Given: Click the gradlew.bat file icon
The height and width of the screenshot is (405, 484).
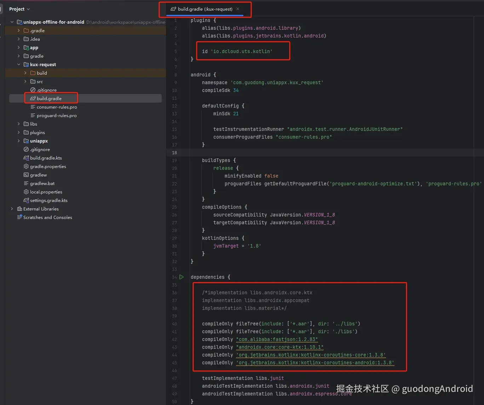Looking at the screenshot, I should click(x=26, y=183).
